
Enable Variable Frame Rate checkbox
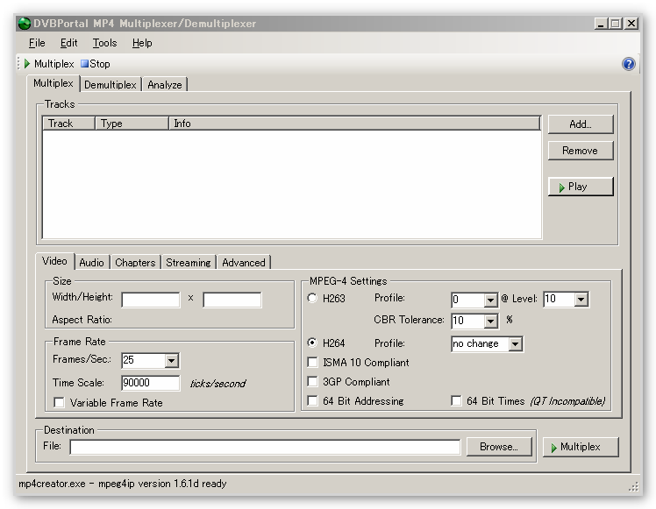click(x=60, y=402)
